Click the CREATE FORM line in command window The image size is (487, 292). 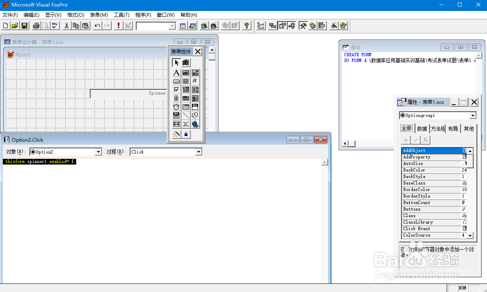[x=357, y=55]
